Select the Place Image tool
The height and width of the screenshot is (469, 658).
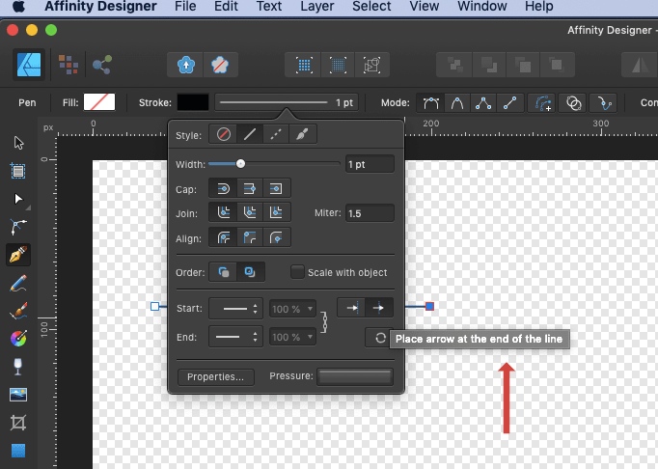(x=18, y=395)
